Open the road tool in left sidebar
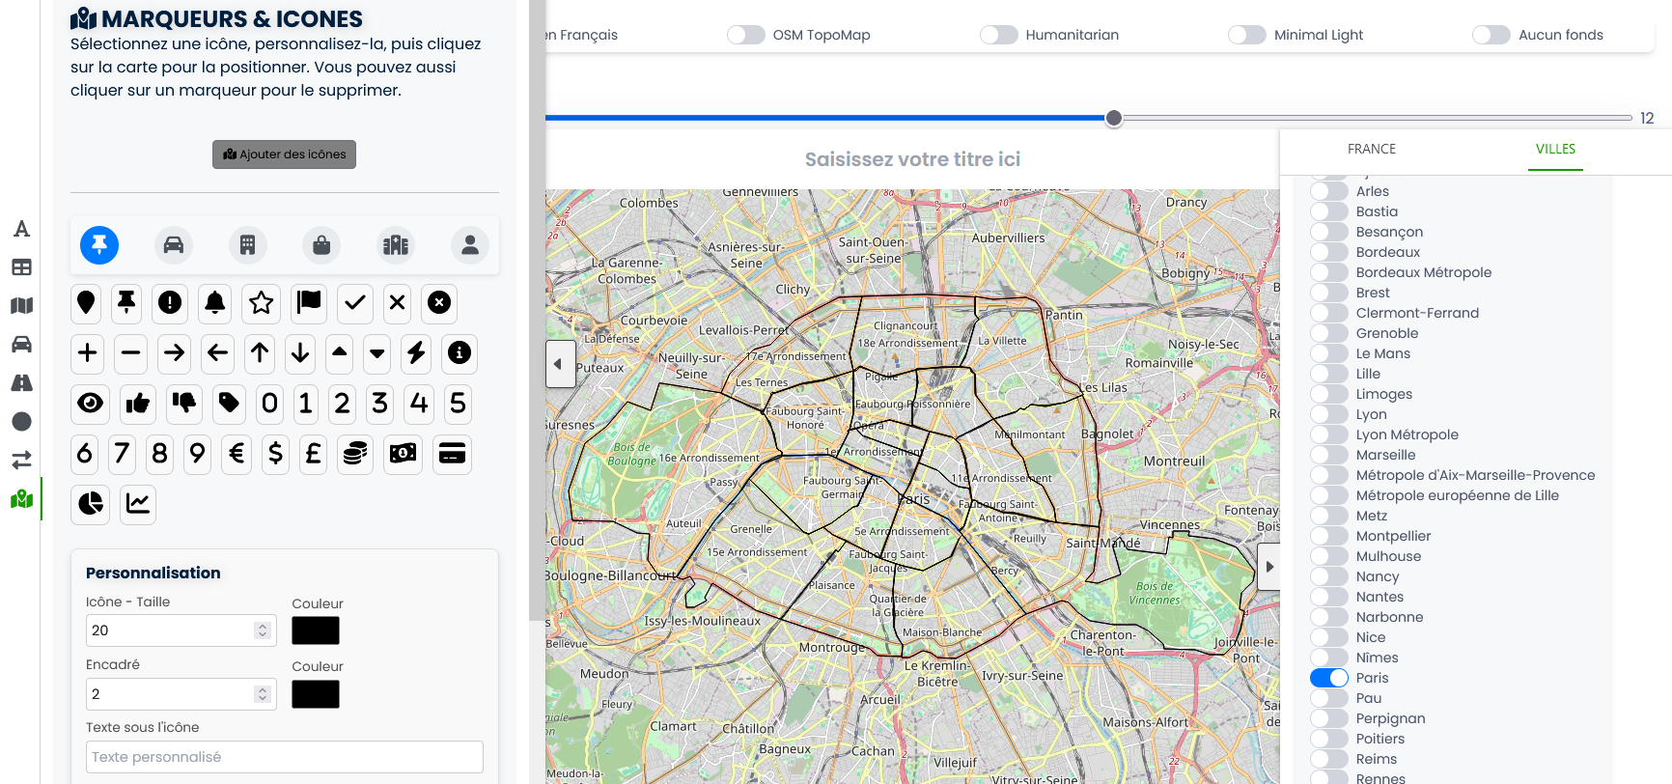Image resolution: width=1672 pixels, height=784 pixels. point(21,383)
